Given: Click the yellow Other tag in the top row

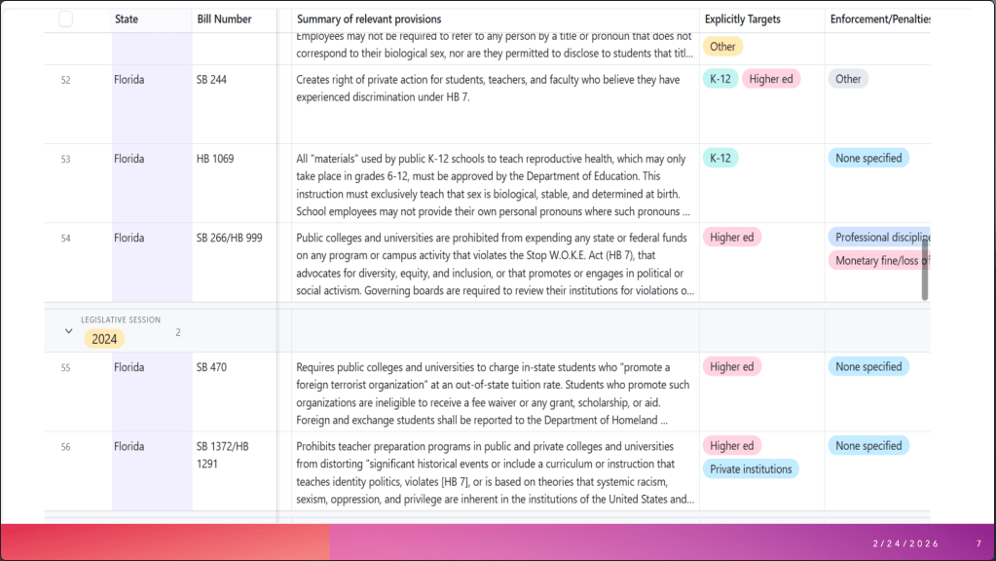Looking at the screenshot, I should [x=722, y=47].
